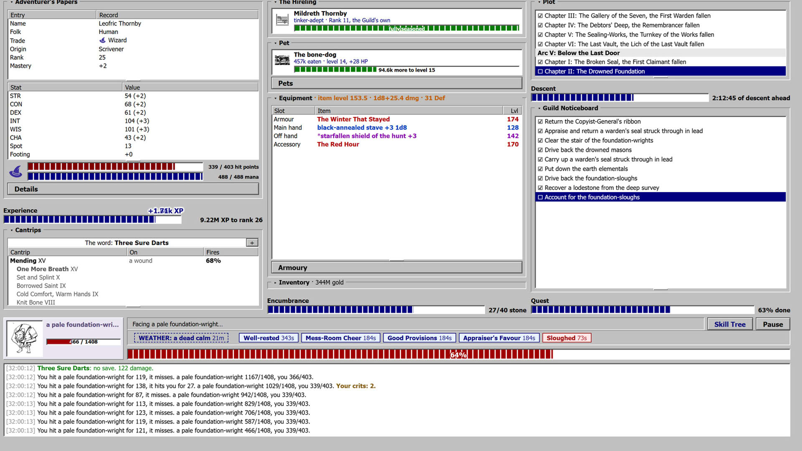Toggle Chapter VI: The Last Vault checkbox
The image size is (802, 451).
tap(540, 44)
